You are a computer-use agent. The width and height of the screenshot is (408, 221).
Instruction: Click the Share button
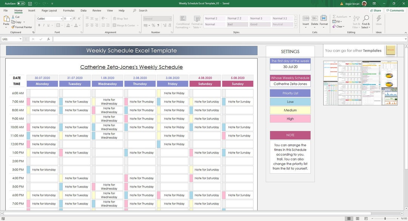375,10
